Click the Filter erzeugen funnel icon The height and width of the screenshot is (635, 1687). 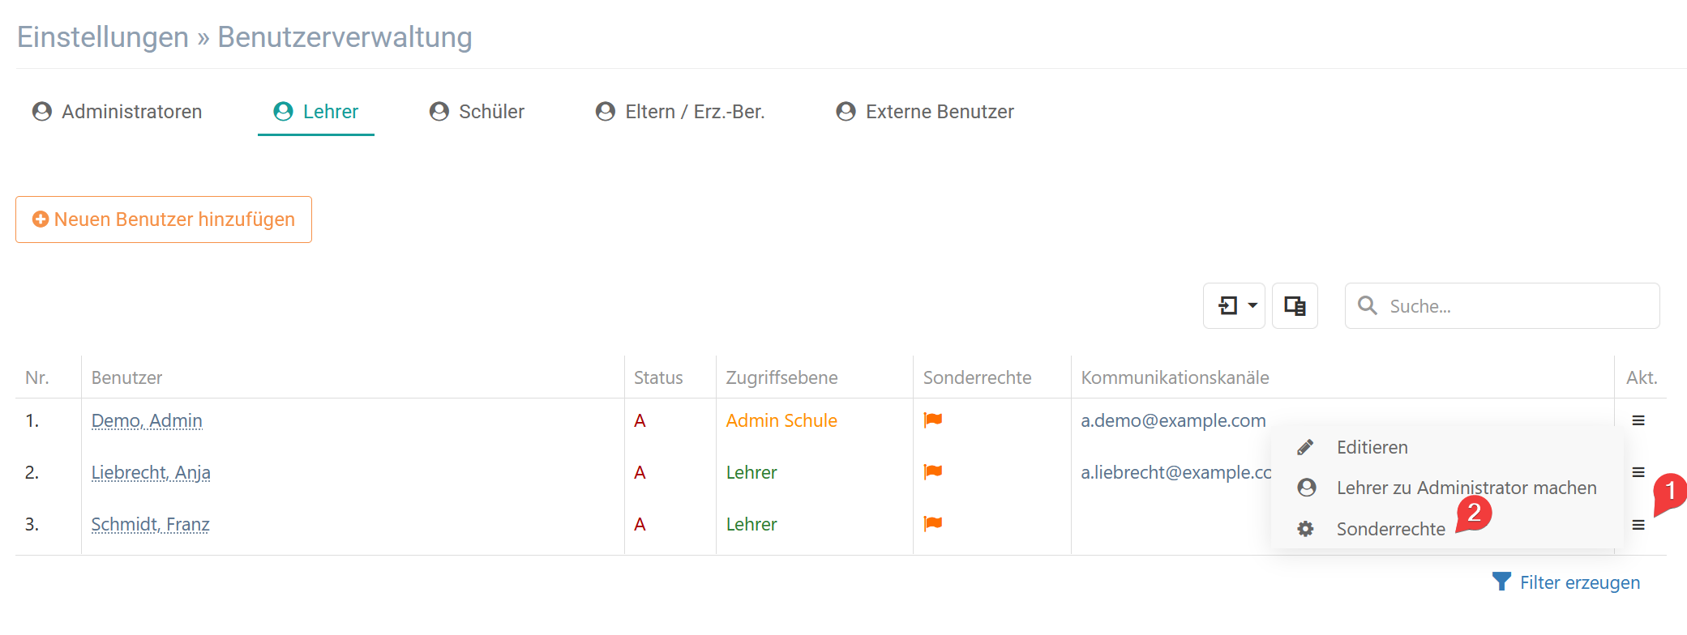[x=1501, y=582]
